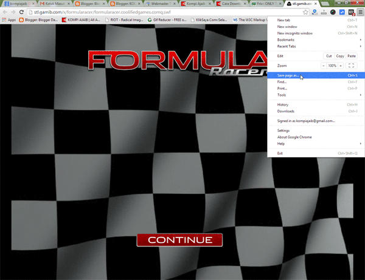
Task: Open Blogger Dashboard bookmark
Action: pyautogui.click(x=39, y=20)
